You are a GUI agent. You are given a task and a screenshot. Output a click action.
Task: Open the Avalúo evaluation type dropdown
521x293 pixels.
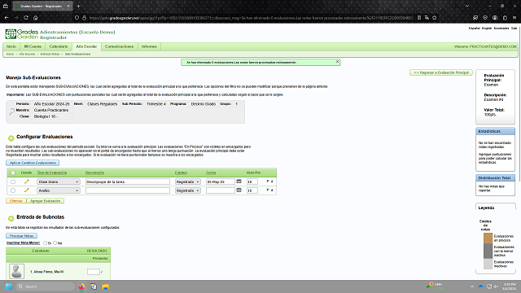pyautogui.click(x=58, y=190)
